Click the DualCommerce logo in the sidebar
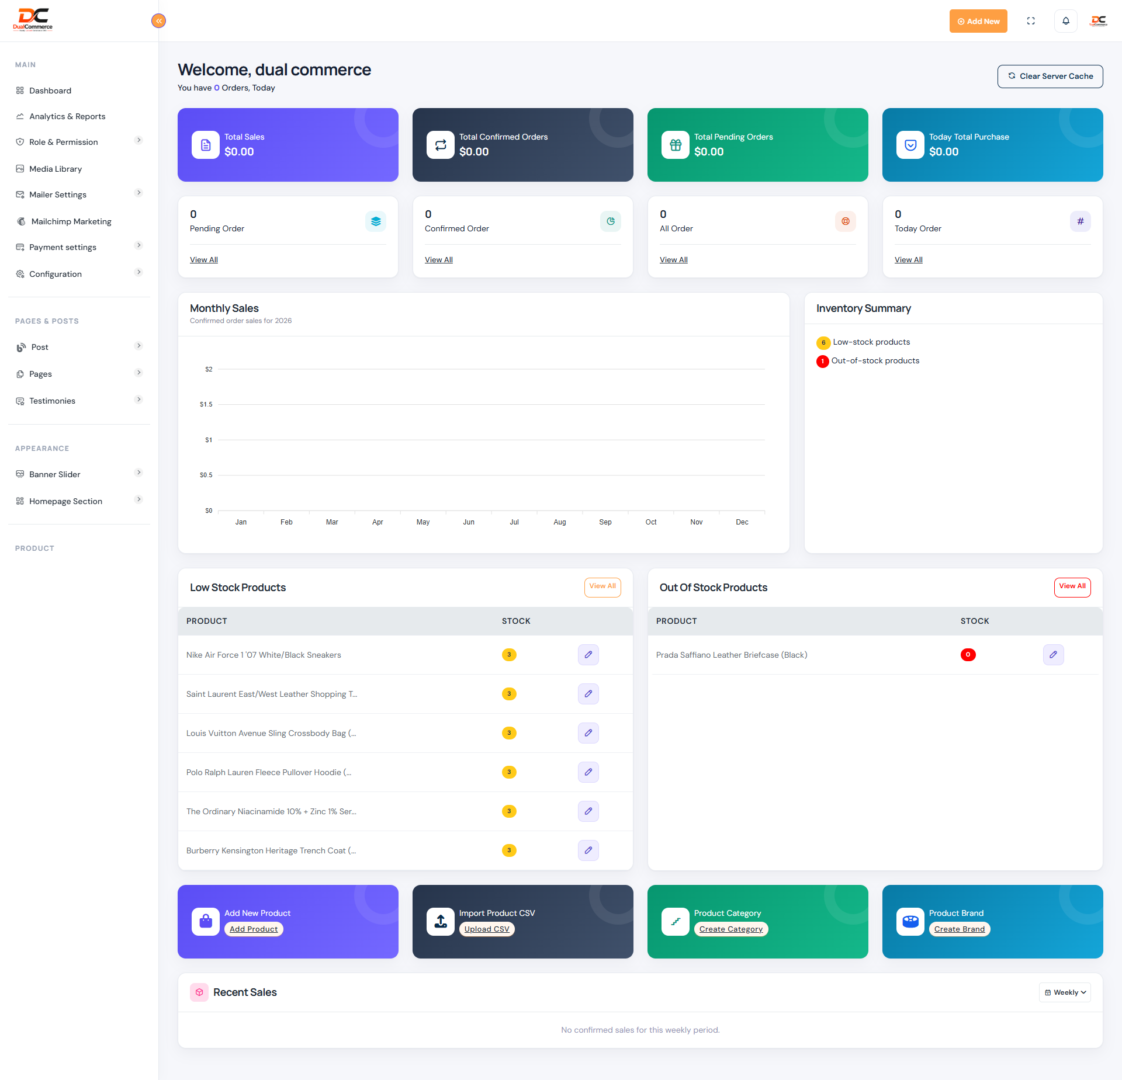The width and height of the screenshot is (1122, 1080). (33, 20)
